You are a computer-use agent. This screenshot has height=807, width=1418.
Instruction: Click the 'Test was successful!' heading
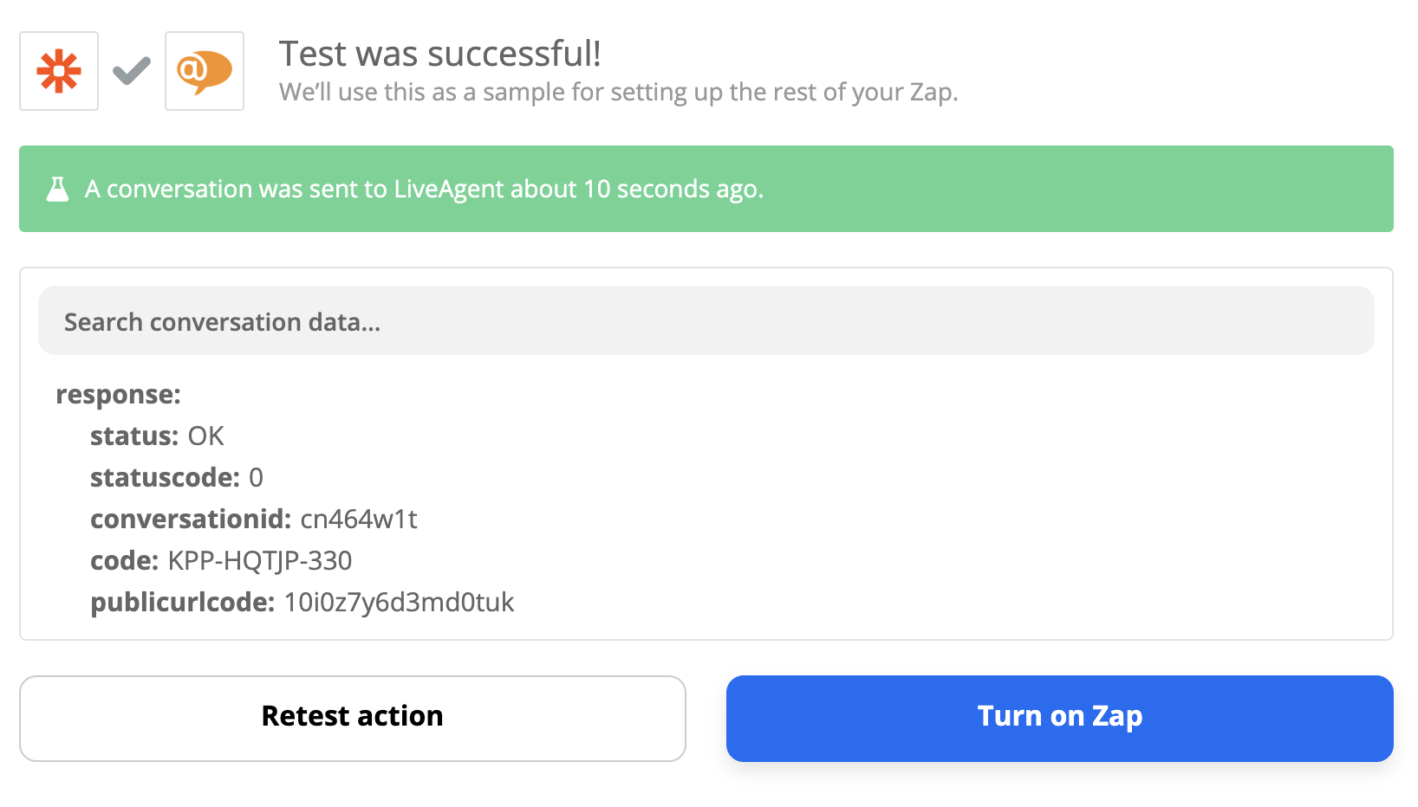[x=440, y=53]
